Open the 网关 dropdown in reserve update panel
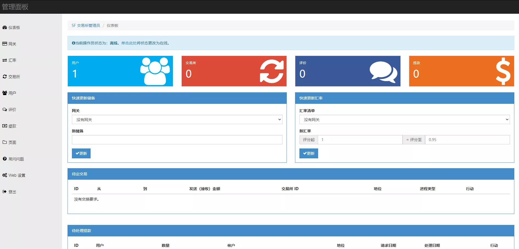 [x=177, y=120]
